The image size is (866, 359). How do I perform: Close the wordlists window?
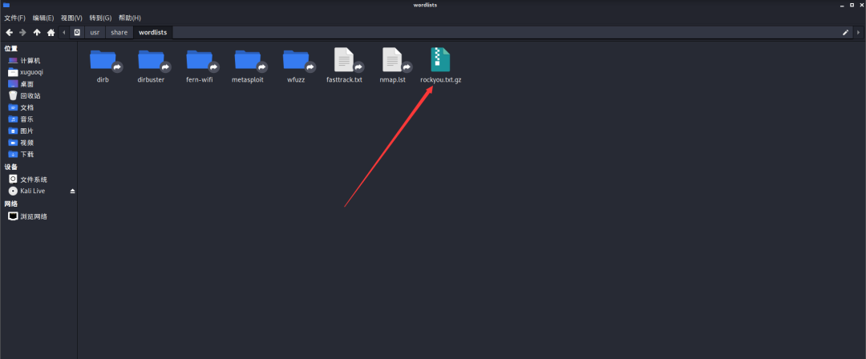pos(860,5)
